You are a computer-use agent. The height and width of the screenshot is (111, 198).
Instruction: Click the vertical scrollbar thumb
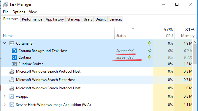(195, 54)
